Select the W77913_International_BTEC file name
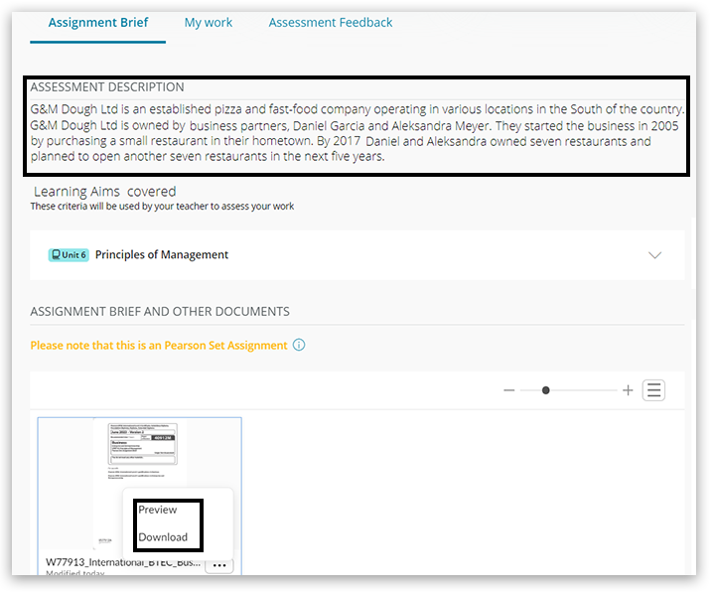Viewport: 714px width, 593px height. click(121, 562)
